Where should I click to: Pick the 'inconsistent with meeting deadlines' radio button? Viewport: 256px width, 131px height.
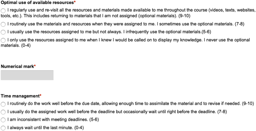(3, 120)
